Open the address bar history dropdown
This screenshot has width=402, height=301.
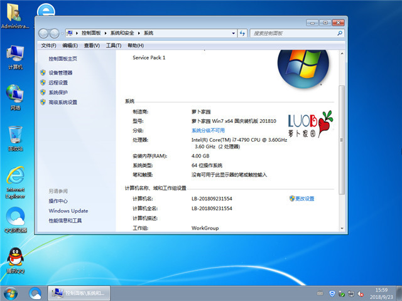click(233, 33)
